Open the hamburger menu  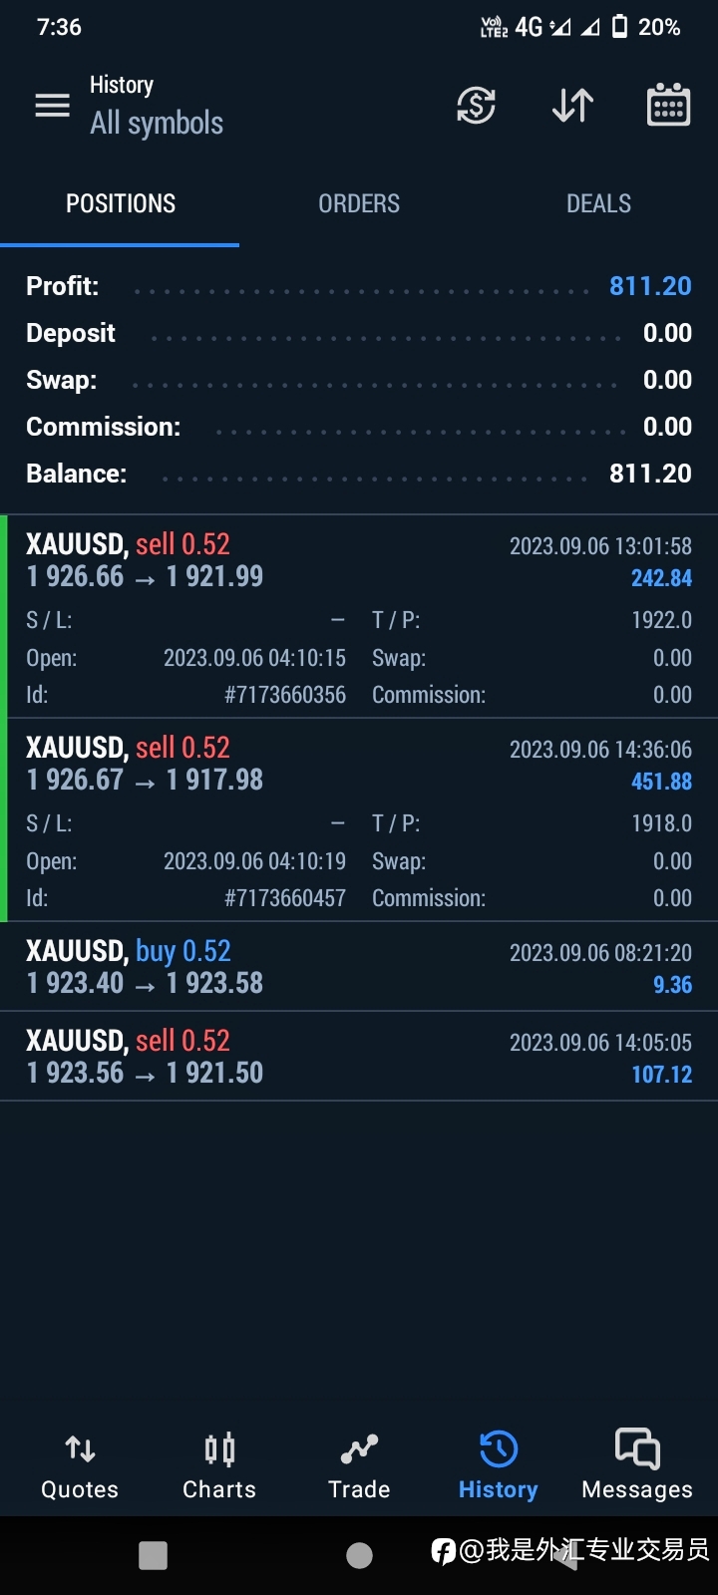point(53,106)
